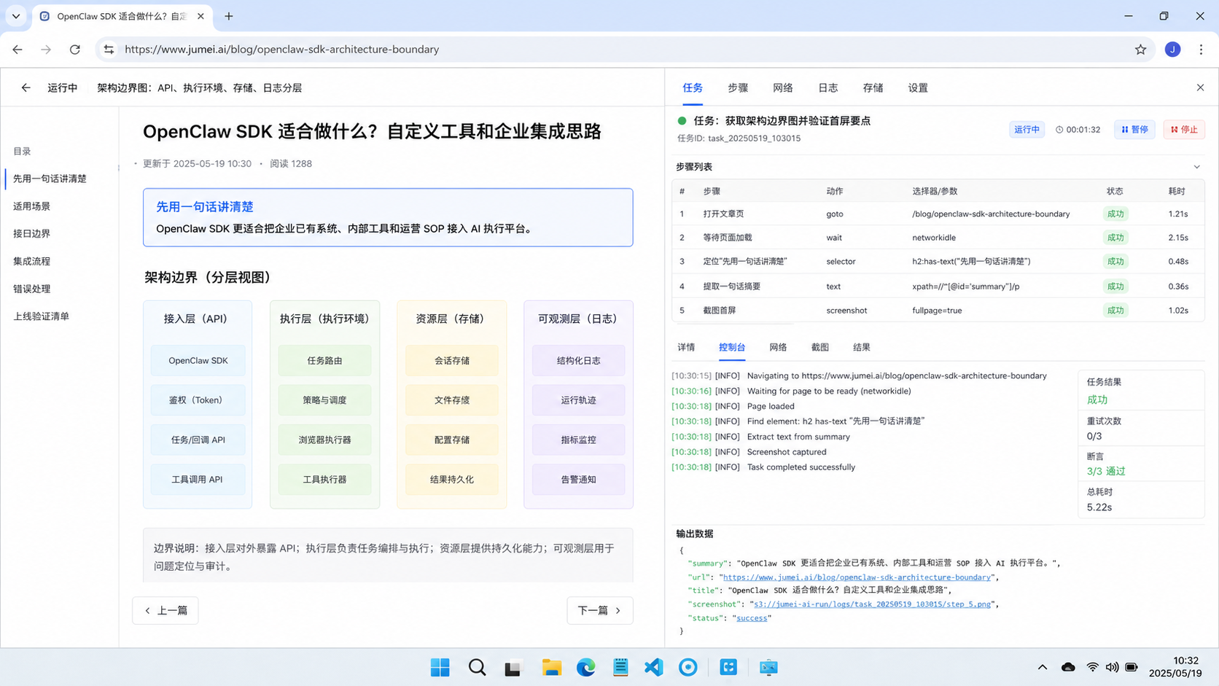Close the task side panel
The image size is (1219, 686).
(1200, 87)
